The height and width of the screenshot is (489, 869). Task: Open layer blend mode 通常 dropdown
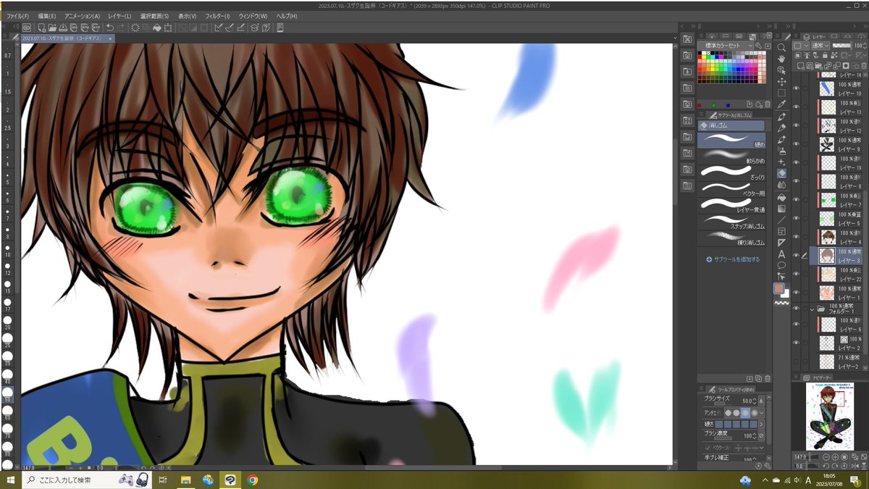[820, 46]
